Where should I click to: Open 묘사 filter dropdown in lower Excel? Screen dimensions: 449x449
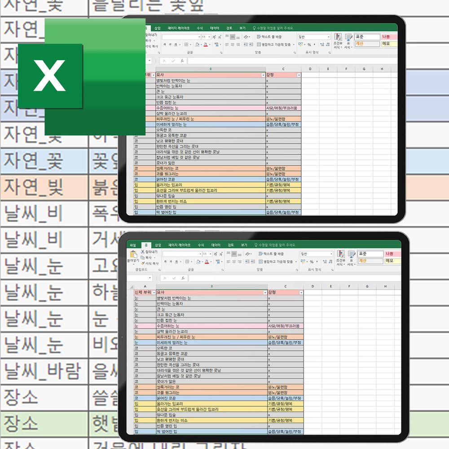point(265,293)
